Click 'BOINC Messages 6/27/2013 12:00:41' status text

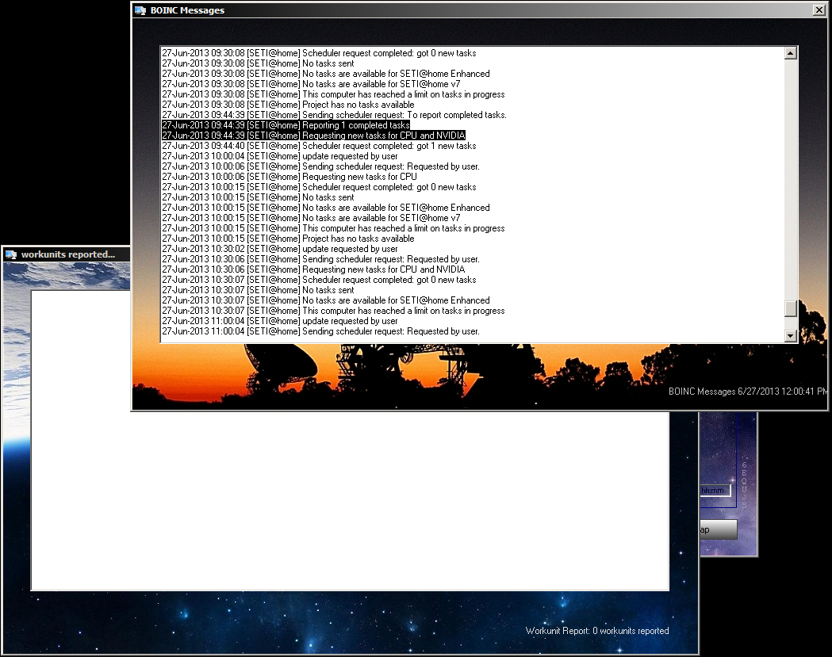coord(748,392)
